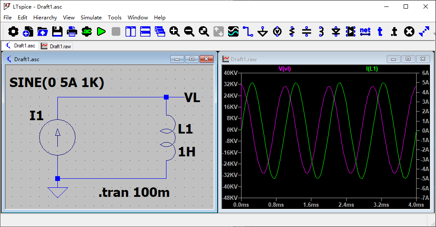Image resolution: width=436 pixels, height=227 pixels.
Task: Open the Help menu
Action: (x=160, y=18)
